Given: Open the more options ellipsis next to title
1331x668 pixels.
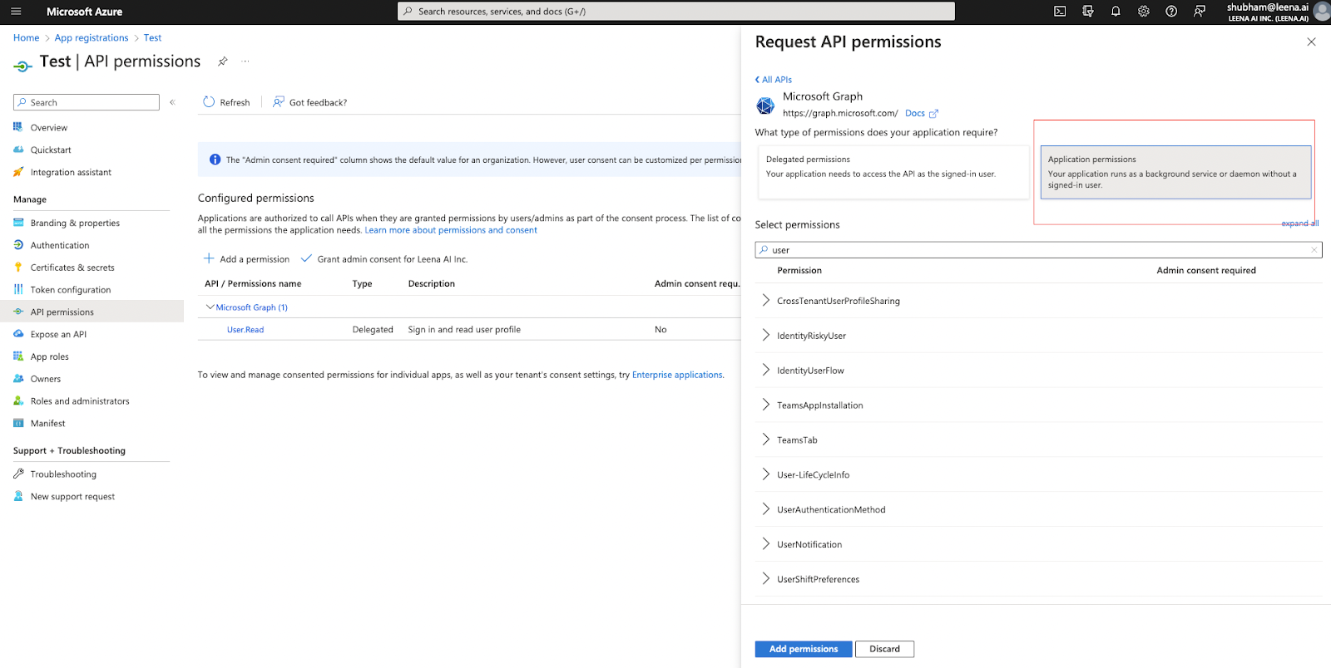Looking at the screenshot, I should pyautogui.click(x=245, y=61).
